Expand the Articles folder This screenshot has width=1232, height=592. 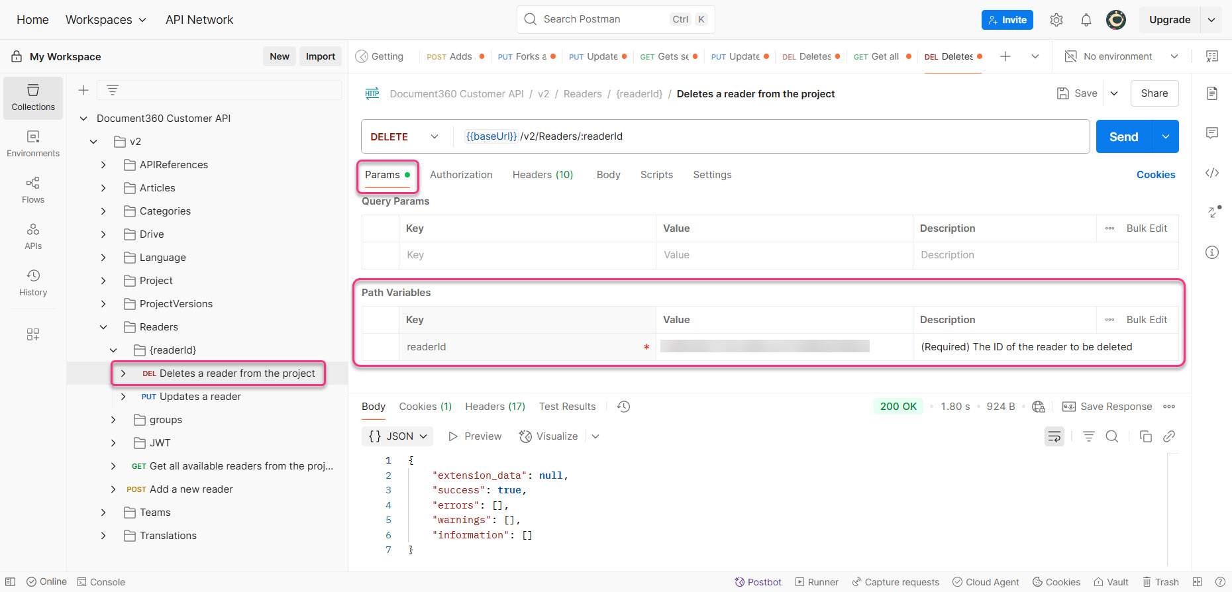click(x=103, y=188)
